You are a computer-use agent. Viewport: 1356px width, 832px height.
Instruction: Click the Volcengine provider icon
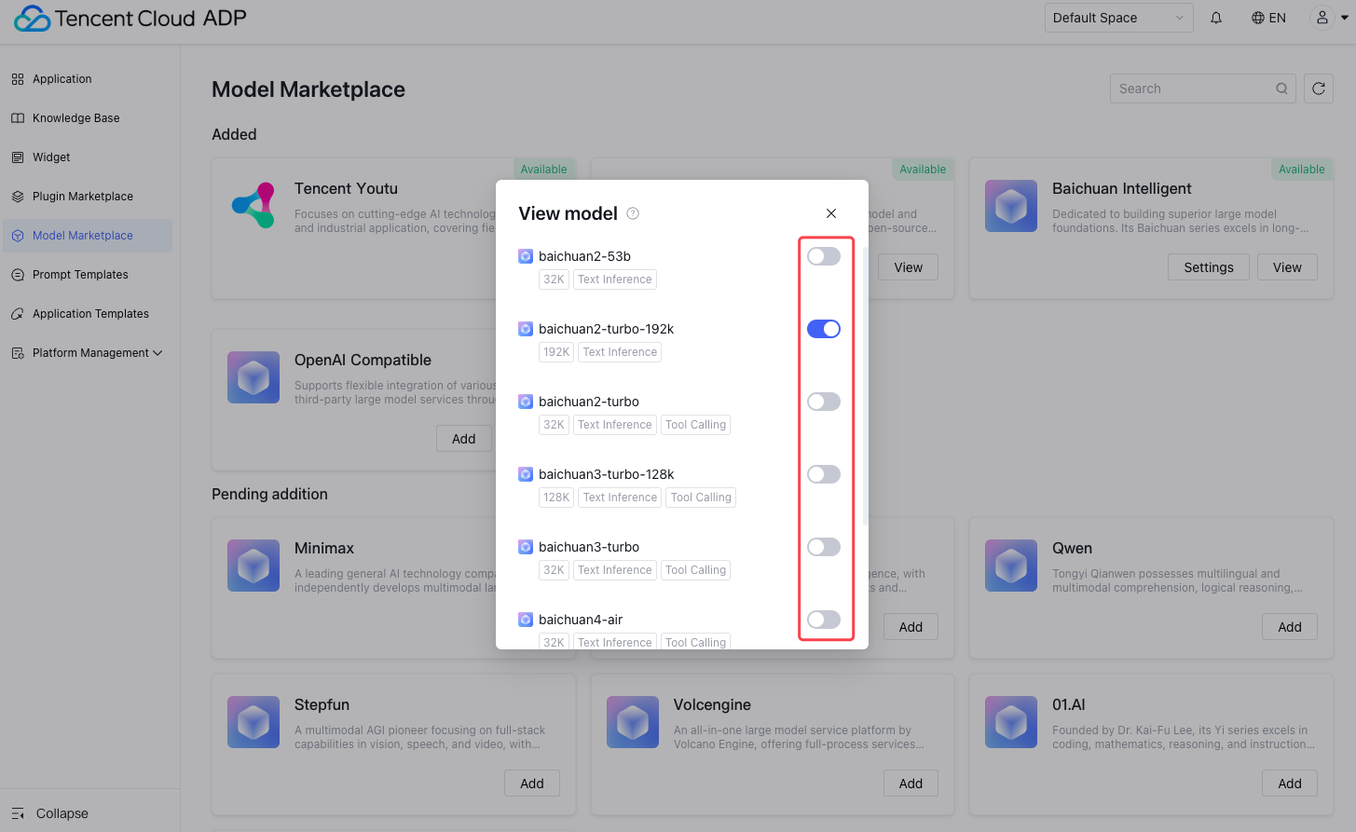point(633,722)
